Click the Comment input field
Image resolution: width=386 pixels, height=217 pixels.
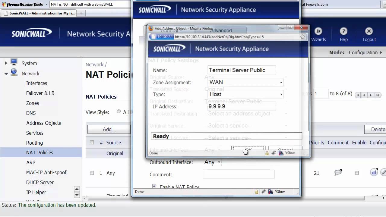[239, 174]
